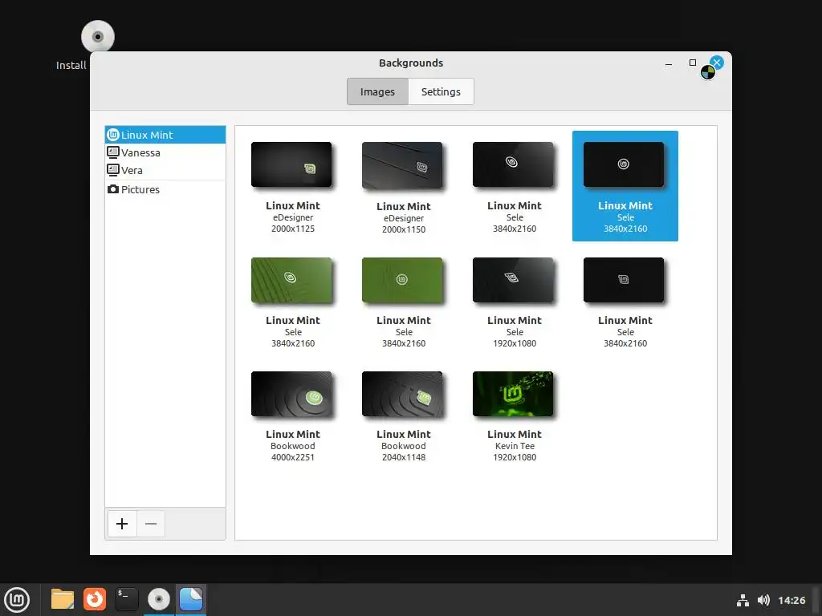
Task: Select the Vanessa backgrounds collection
Action: point(165,152)
